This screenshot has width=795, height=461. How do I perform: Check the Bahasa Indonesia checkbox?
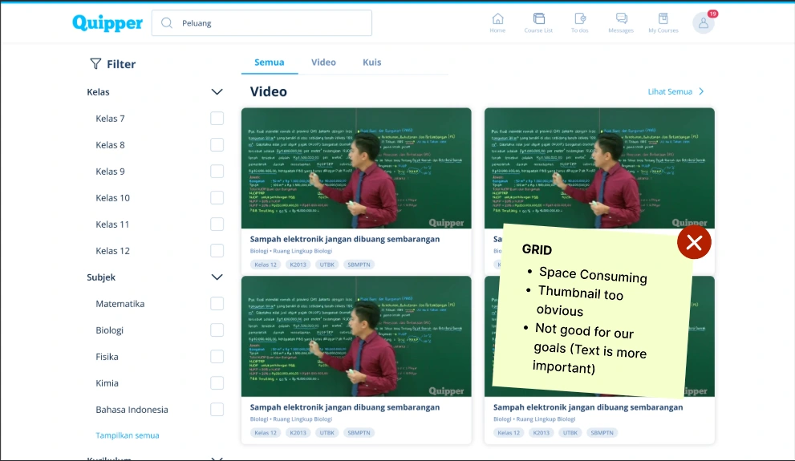(217, 410)
